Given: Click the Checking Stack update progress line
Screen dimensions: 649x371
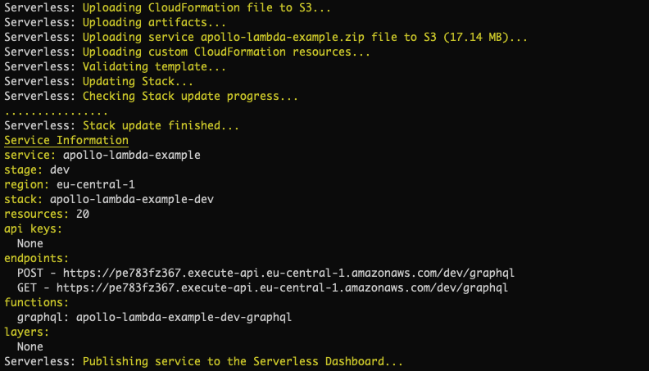Looking at the screenshot, I should point(190,96).
